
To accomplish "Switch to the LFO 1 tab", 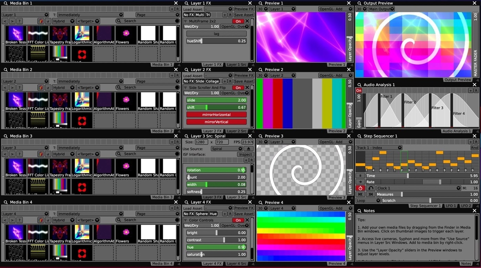I will [451, 206].
